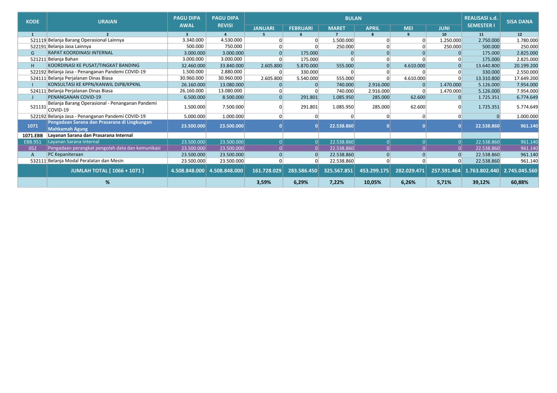This screenshot has height=393, width=557.
Task: Click the 60,88% remaining percentage
Action: point(519,182)
